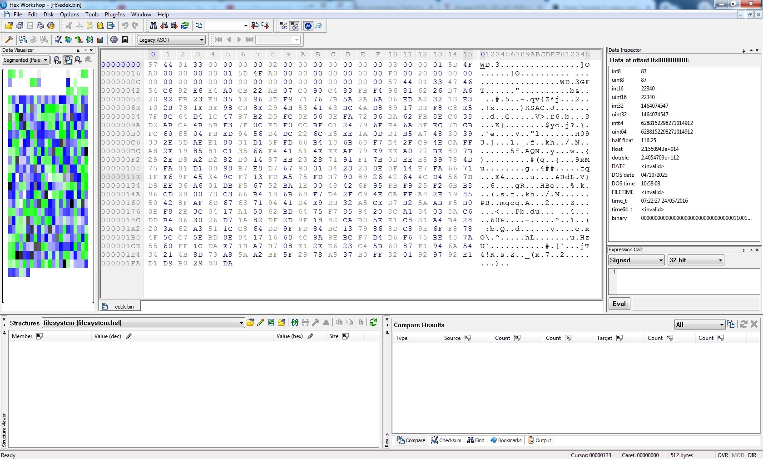
Task: Click the Find Previous binoculars icon
Action: 164,26
